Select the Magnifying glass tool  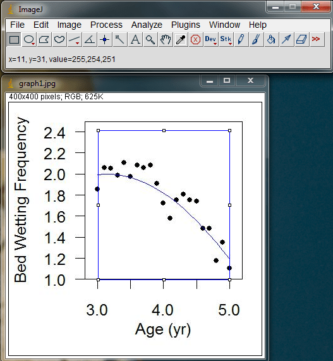click(150, 40)
